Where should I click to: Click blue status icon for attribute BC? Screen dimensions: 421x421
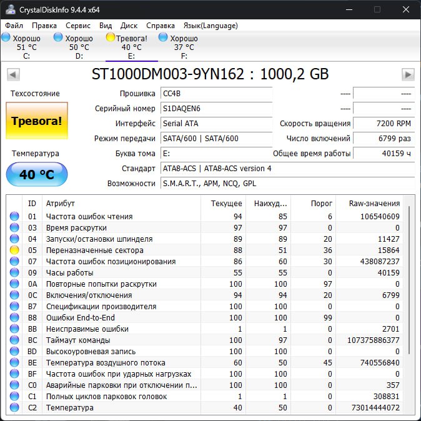tap(14, 340)
